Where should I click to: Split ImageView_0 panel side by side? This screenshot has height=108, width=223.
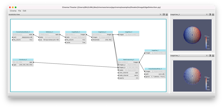click(210, 14)
